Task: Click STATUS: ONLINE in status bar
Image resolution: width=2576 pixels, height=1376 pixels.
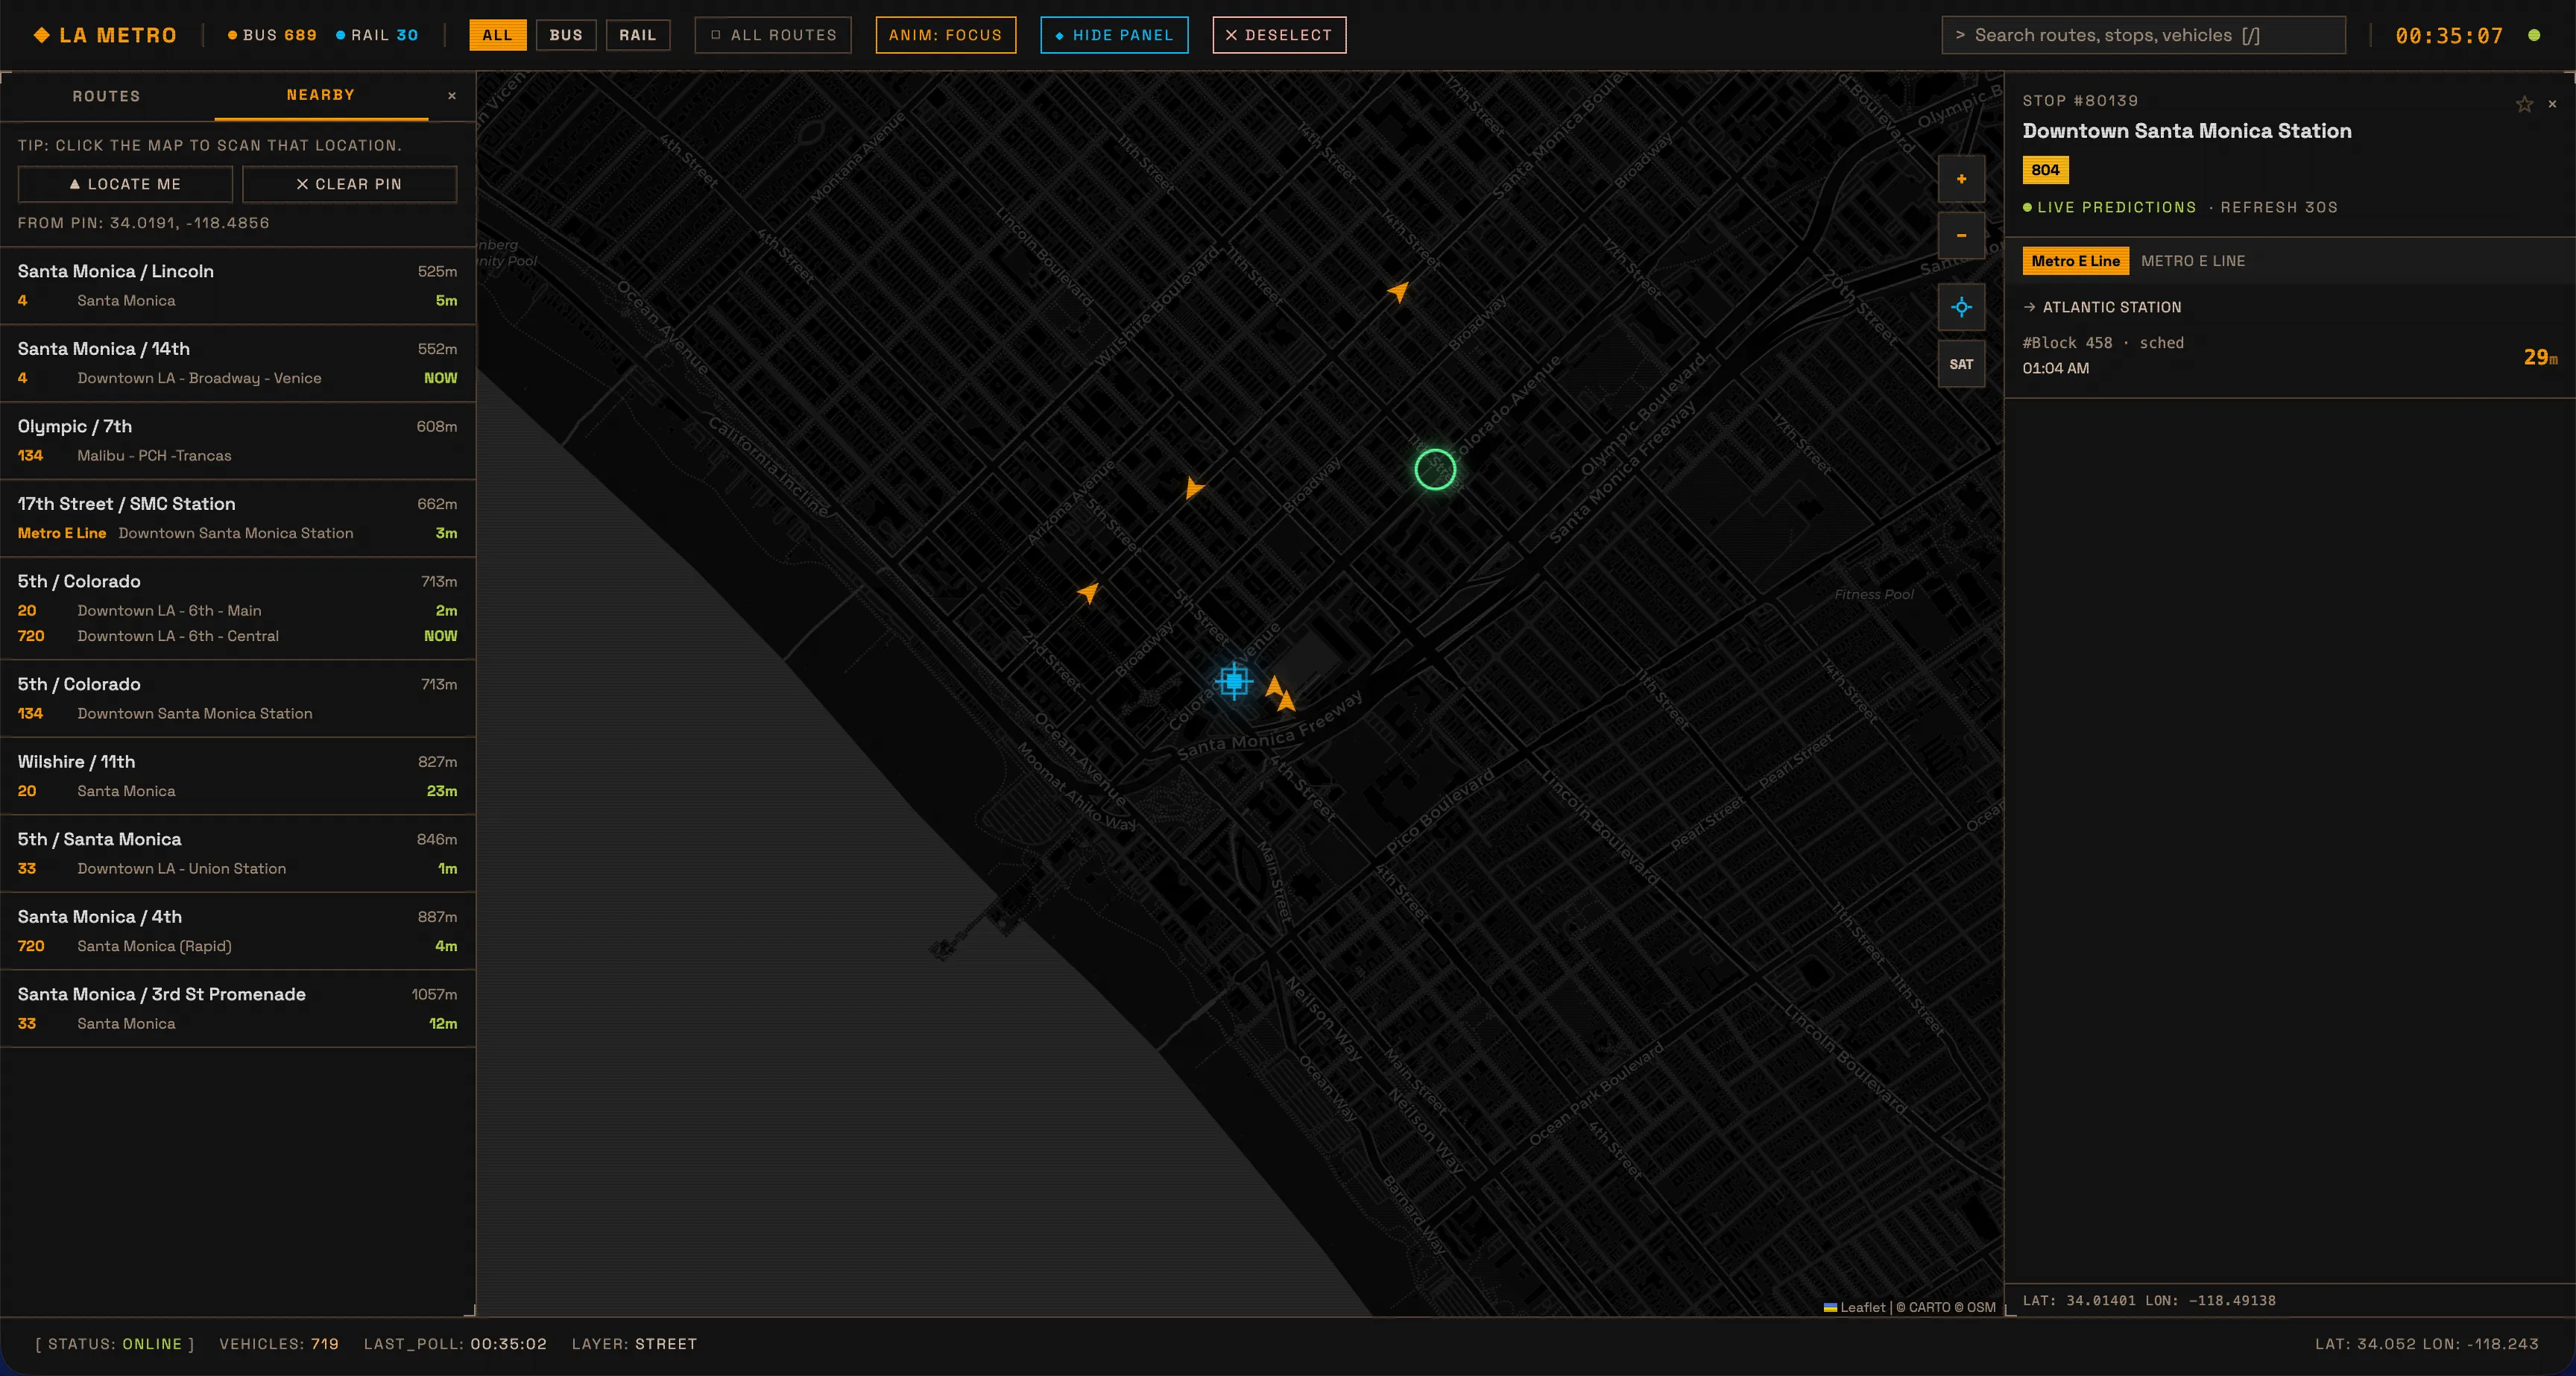Action: pos(115,1344)
